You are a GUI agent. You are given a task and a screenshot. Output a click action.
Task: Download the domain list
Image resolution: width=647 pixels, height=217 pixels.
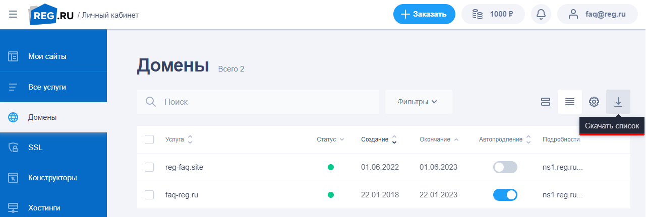click(x=618, y=102)
